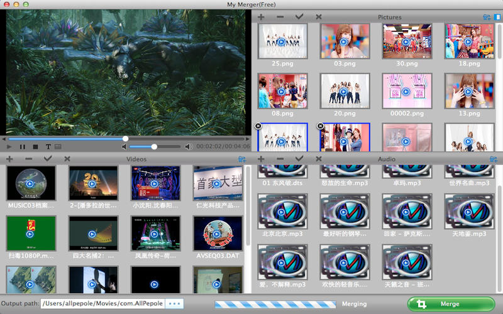Click the 卓玛.mp3 file name
The height and width of the screenshot is (314, 503).
[407, 183]
